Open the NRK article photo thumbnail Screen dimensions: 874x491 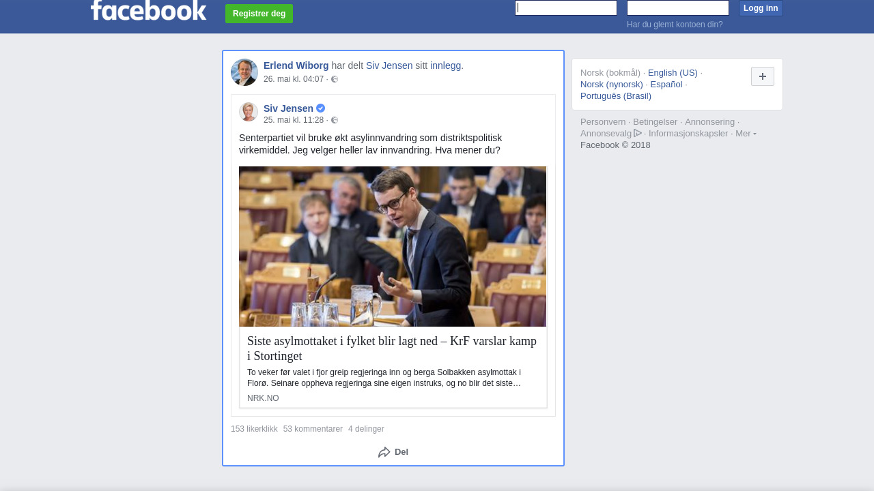point(393,246)
